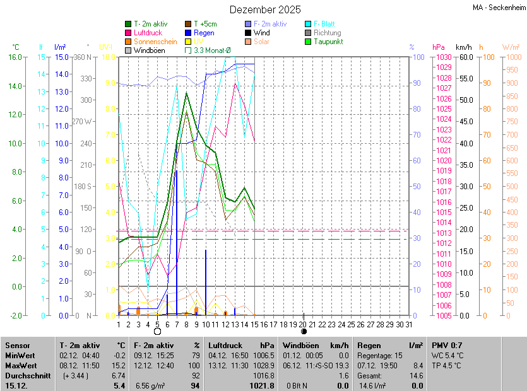Select the green Taupunkt legend marker
527x391 pixels.
pos(309,42)
